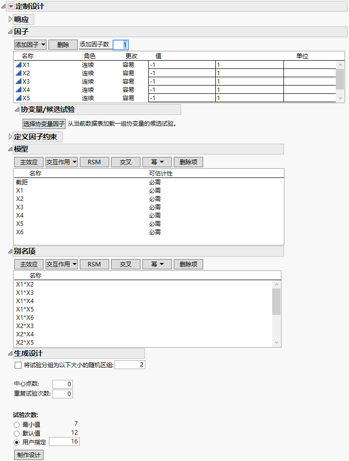Click 容易 change setting for X5
Viewport: 349px width, 461px height.
pos(128,98)
